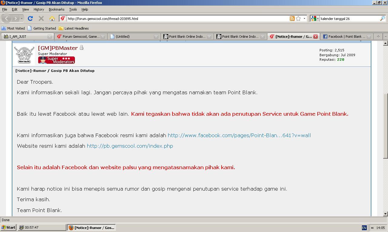Open the Help menu
This screenshot has height=232, width=388.
(85, 9)
